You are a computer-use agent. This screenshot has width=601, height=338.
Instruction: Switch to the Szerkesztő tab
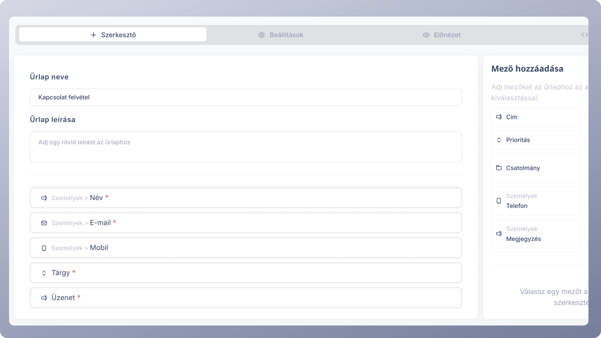113,35
